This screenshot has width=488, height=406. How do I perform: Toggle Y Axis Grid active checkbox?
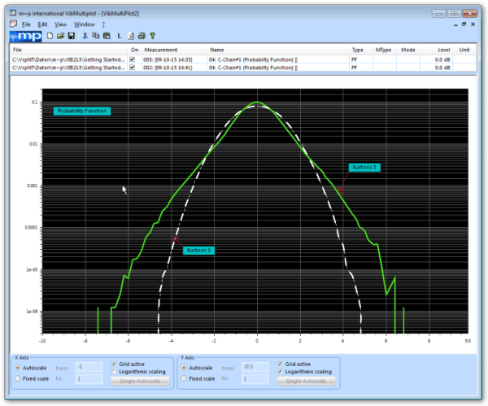(280, 364)
